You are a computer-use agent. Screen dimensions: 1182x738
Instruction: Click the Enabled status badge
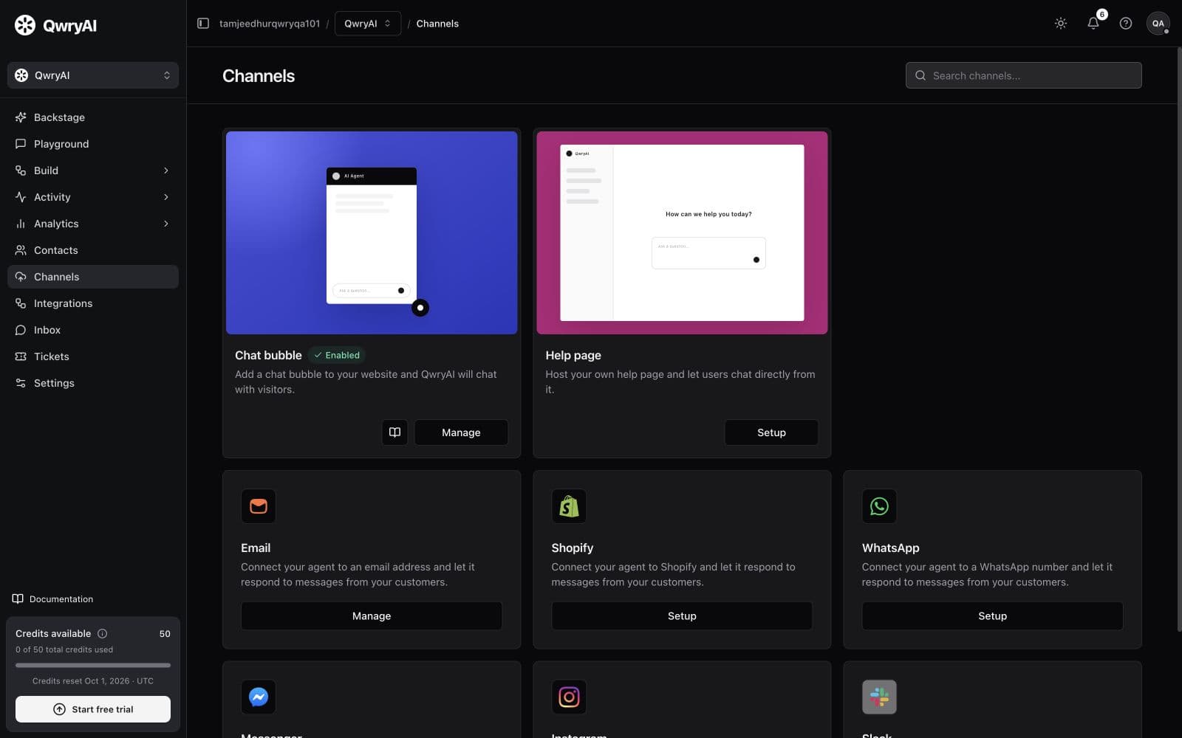point(337,355)
